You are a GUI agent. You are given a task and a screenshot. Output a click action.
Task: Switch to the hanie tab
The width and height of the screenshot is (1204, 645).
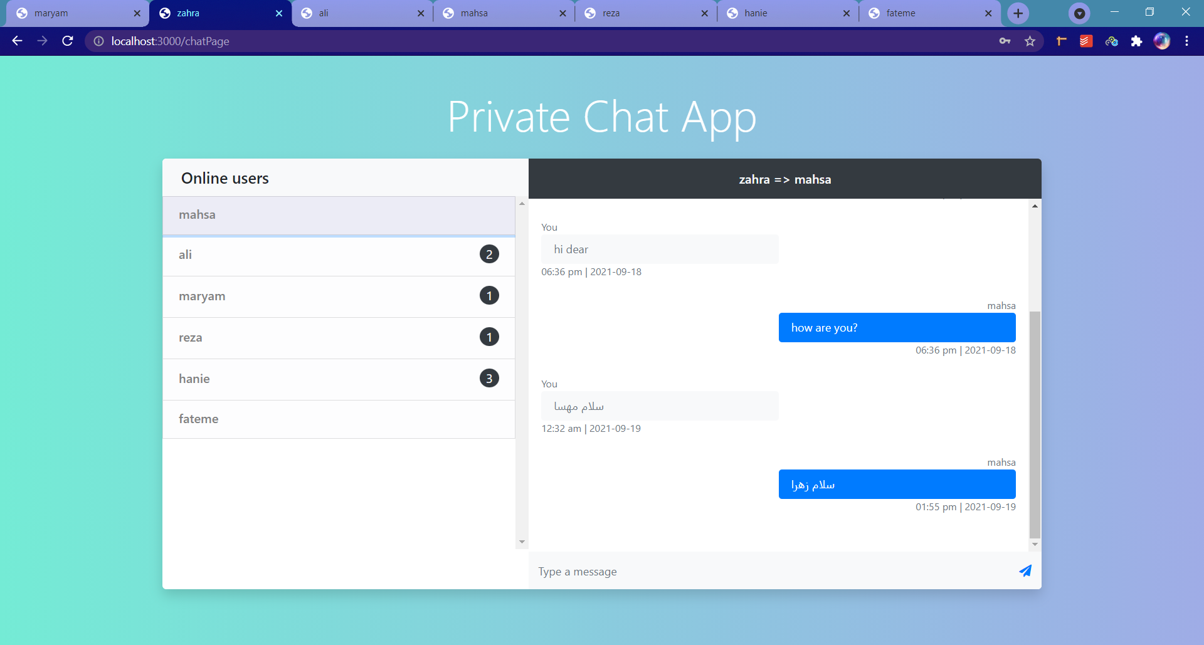click(788, 13)
